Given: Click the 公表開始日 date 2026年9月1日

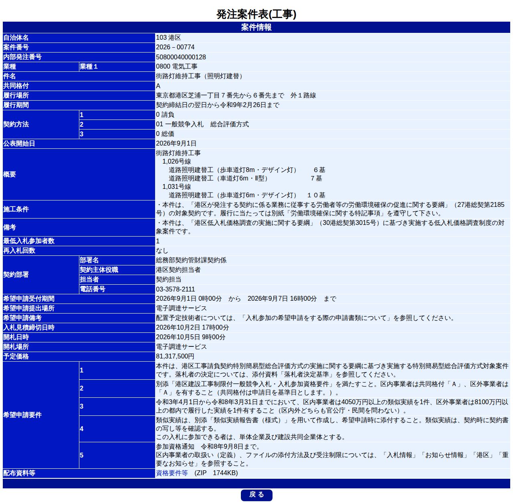Looking at the screenshot, I should 176,144.
